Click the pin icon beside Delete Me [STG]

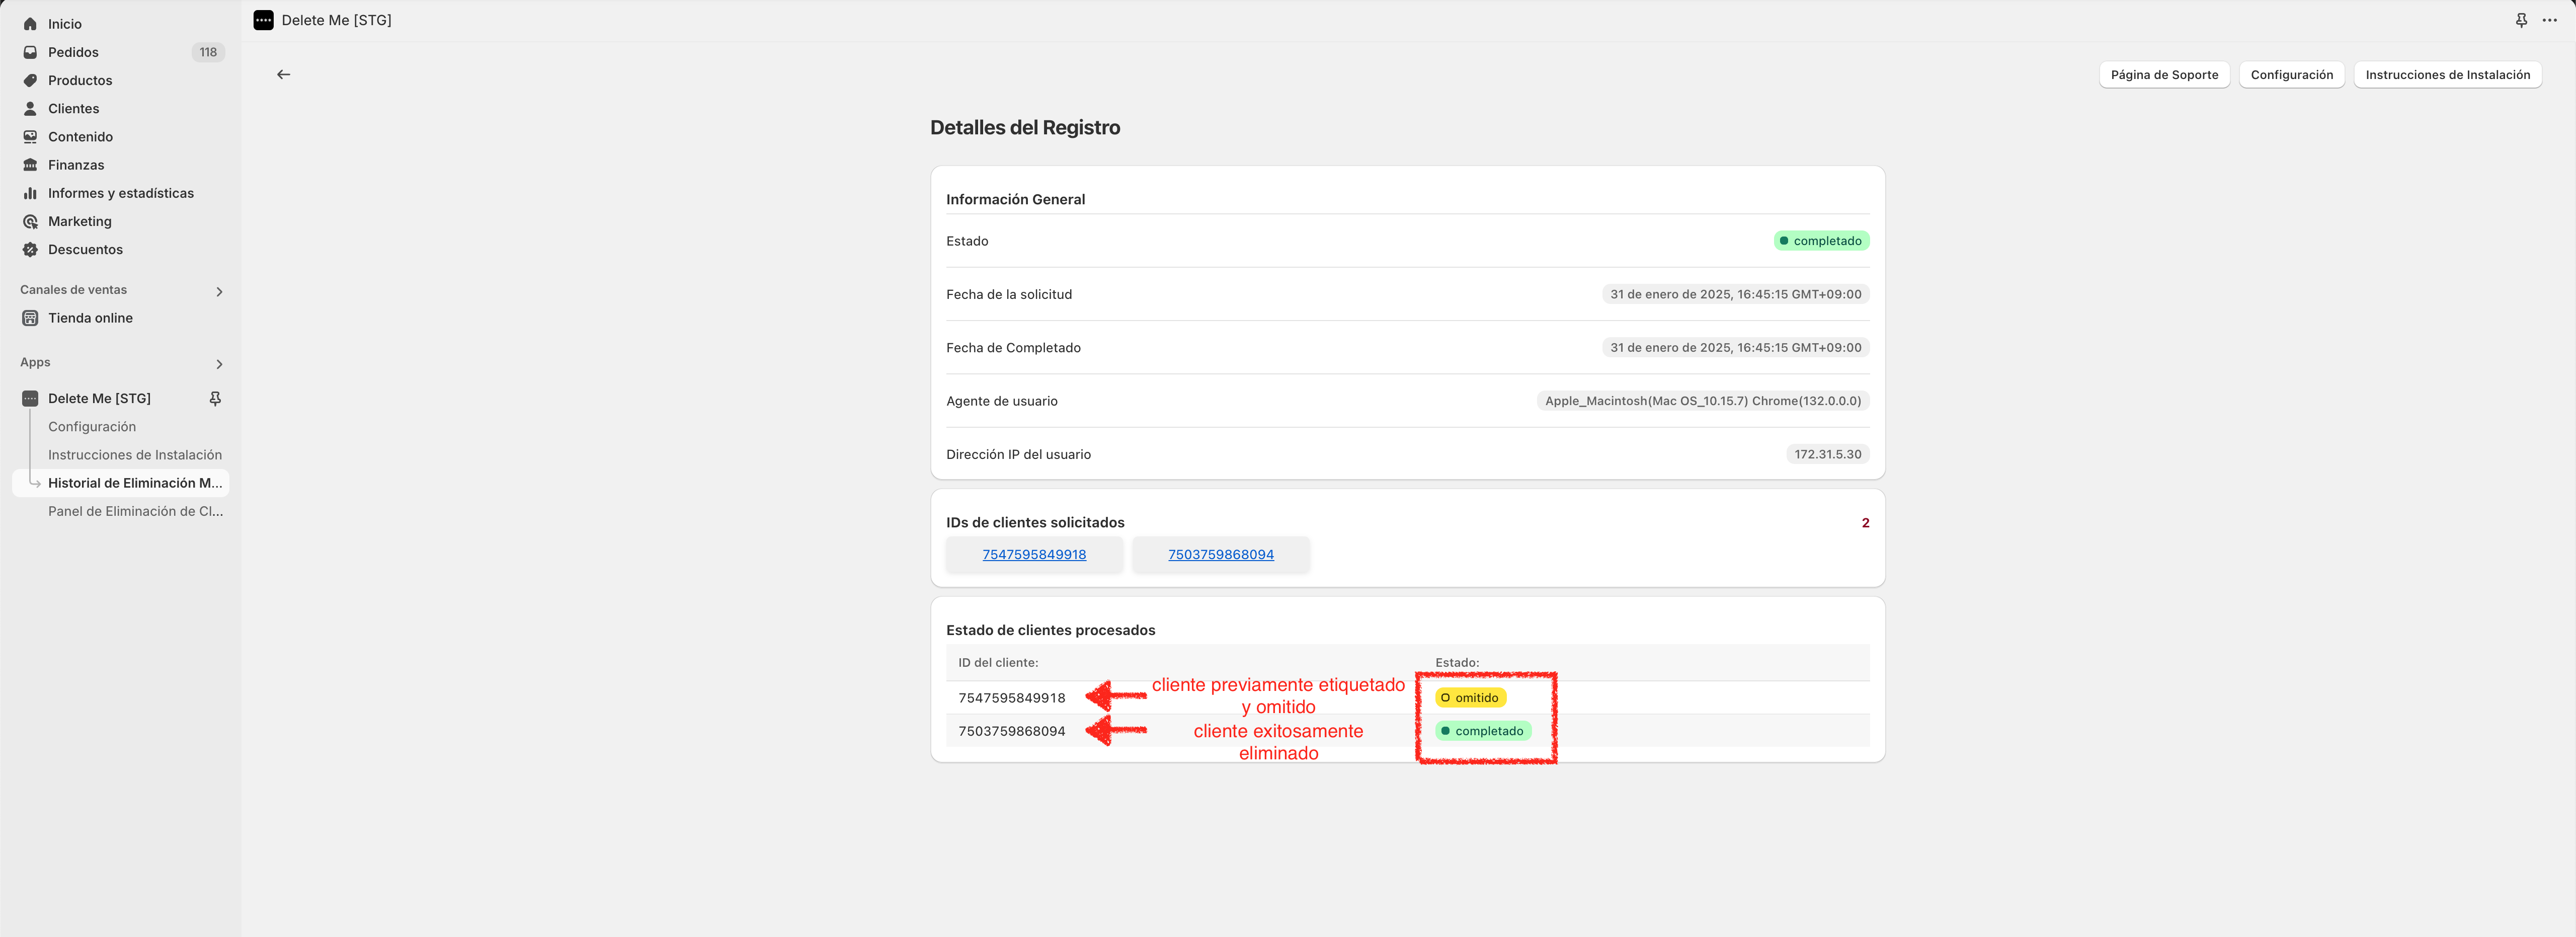tap(215, 398)
